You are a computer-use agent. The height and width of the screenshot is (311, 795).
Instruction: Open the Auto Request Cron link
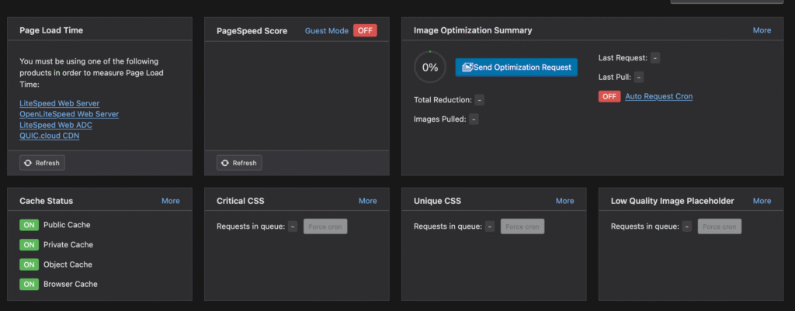point(658,96)
